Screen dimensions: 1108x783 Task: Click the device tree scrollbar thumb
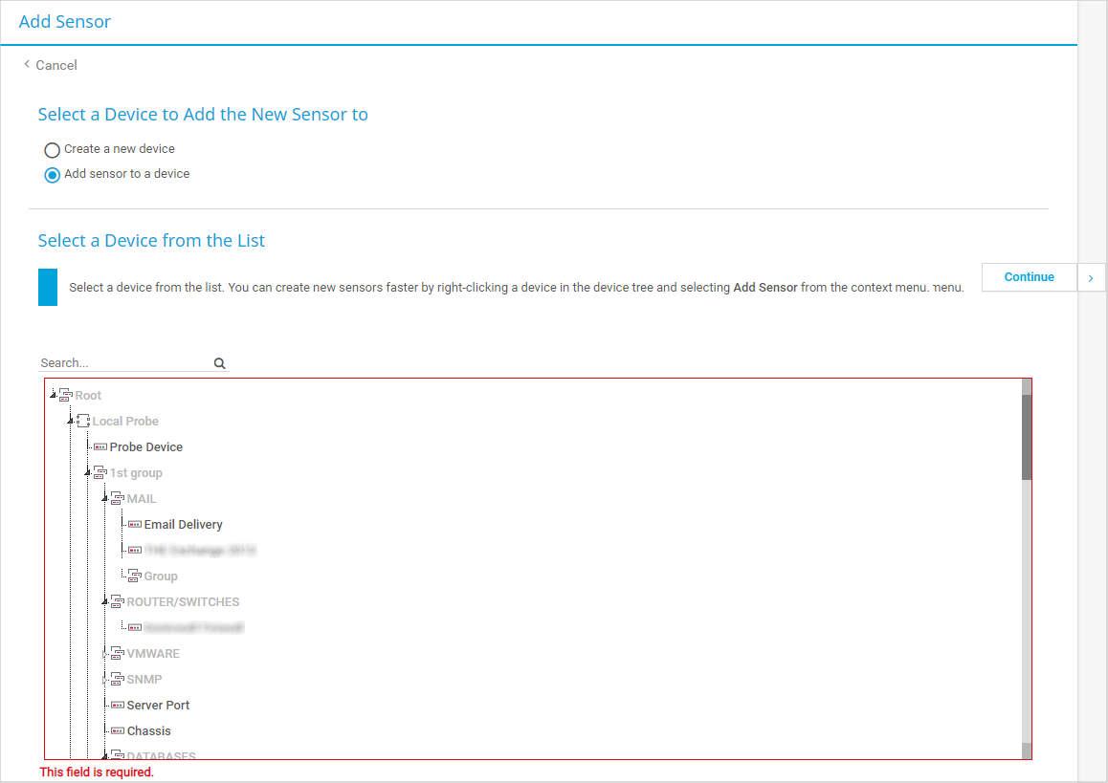pyautogui.click(x=1027, y=436)
